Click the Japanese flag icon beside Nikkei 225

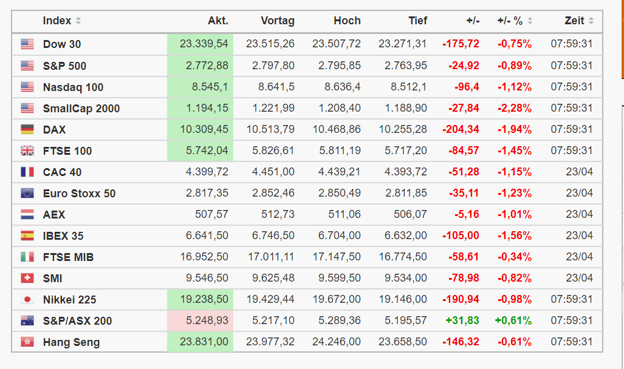(27, 299)
